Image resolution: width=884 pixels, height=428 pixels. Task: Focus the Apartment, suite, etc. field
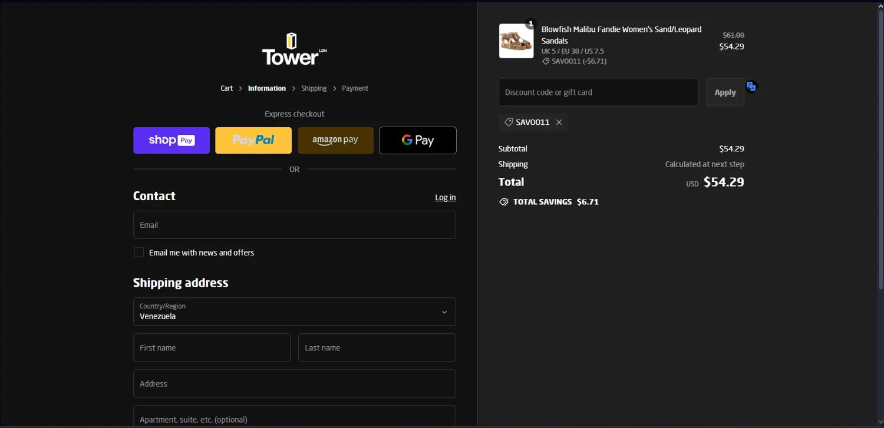(295, 417)
